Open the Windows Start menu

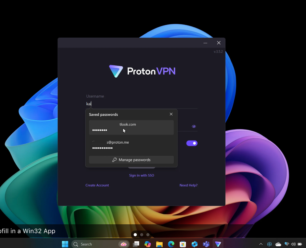[65, 244]
